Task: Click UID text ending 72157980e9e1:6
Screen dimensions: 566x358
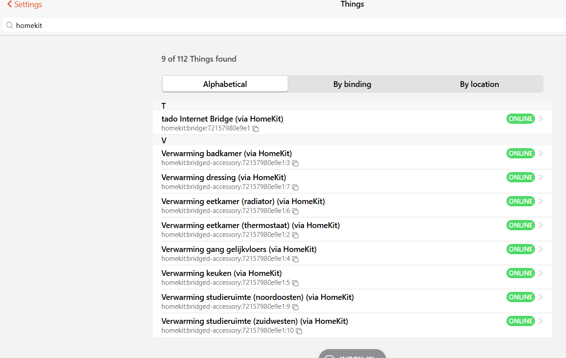Action: tap(226, 211)
